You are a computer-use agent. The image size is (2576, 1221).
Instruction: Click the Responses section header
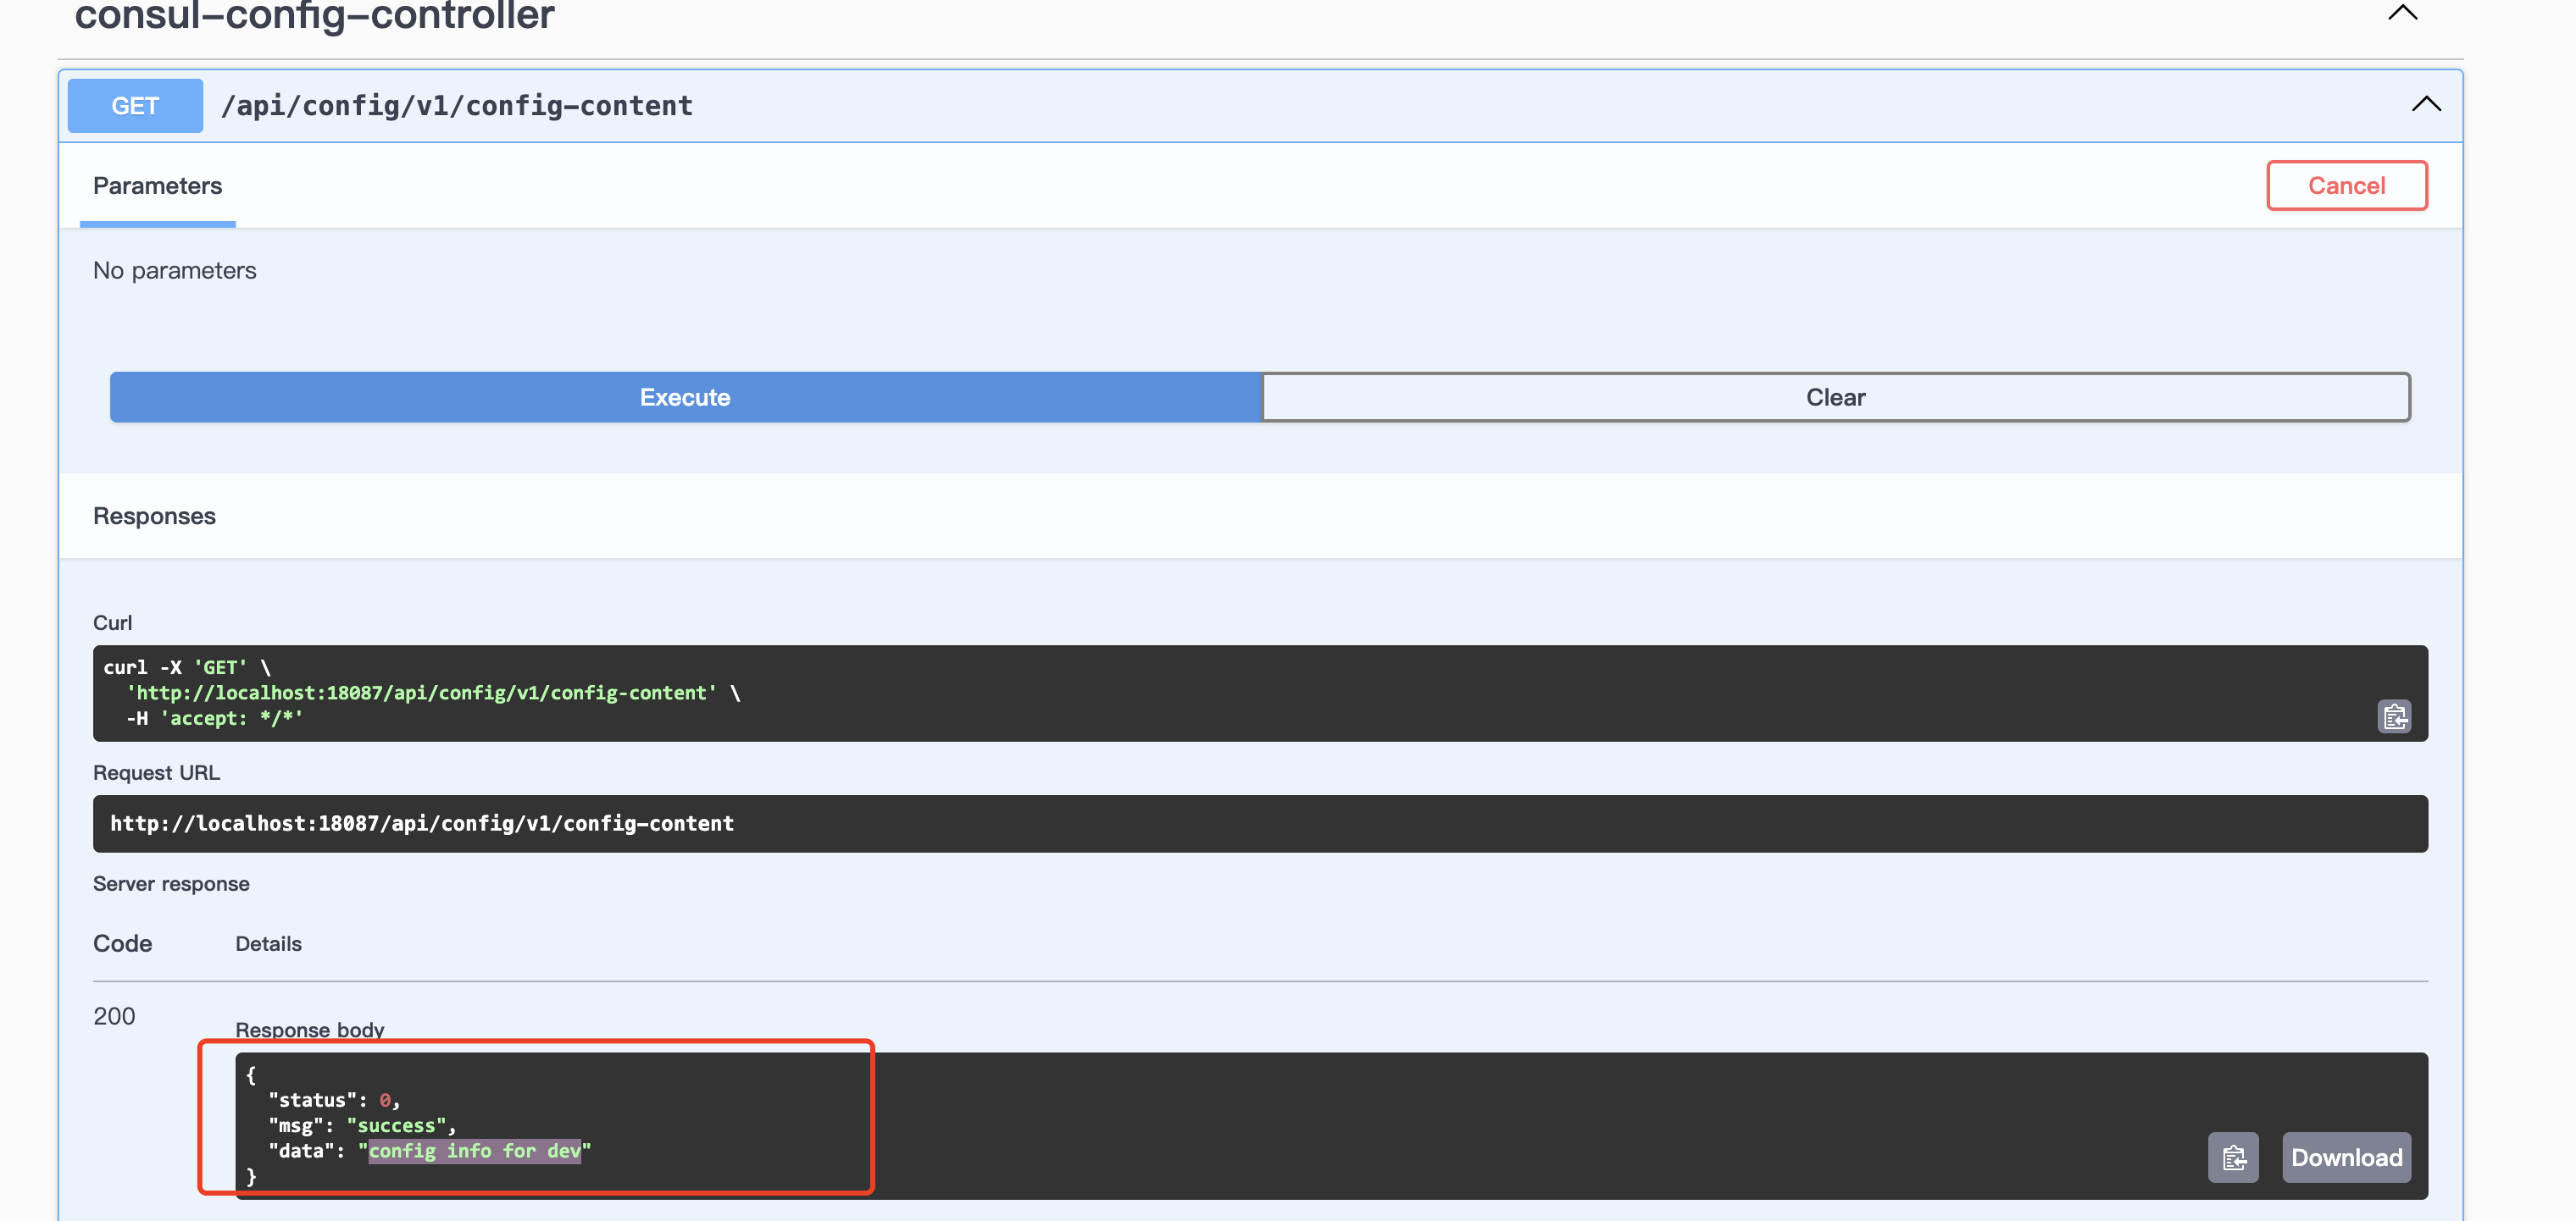[x=154, y=516]
